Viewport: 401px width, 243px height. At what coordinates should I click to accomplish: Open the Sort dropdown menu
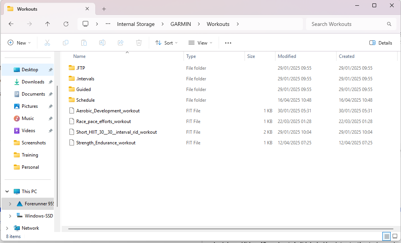tap(166, 43)
